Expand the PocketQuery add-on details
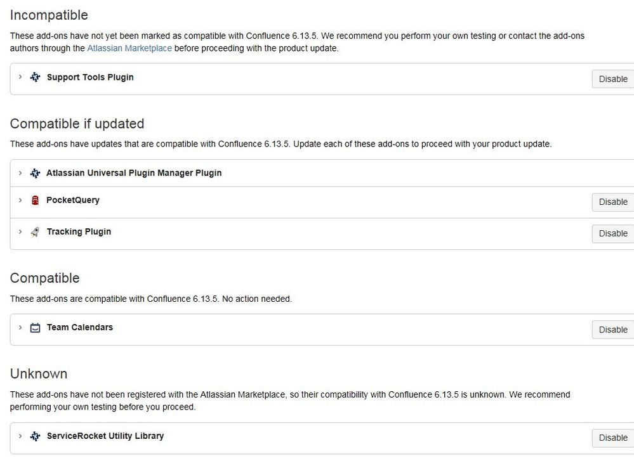 (20, 200)
